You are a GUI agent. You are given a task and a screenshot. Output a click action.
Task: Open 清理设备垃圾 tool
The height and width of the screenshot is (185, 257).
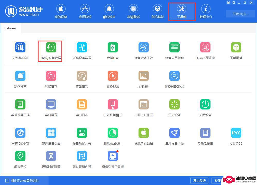(175, 136)
